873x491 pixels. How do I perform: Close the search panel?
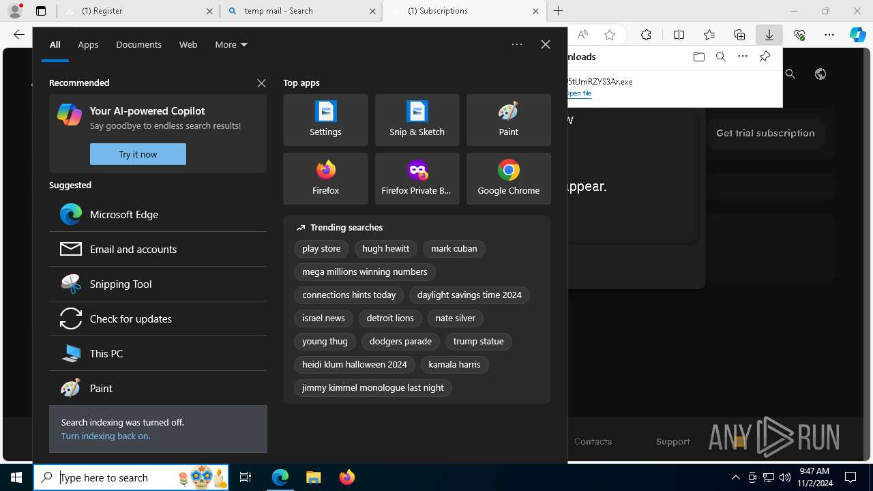[x=545, y=44]
